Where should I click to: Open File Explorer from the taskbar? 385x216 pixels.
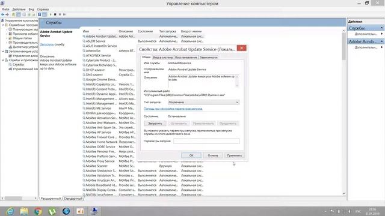[24, 211]
